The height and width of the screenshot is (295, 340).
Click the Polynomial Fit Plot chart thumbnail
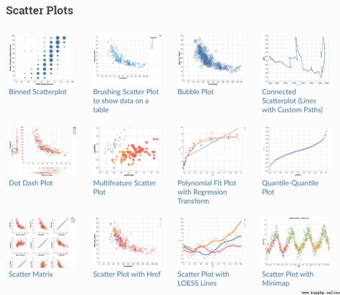coord(211,151)
